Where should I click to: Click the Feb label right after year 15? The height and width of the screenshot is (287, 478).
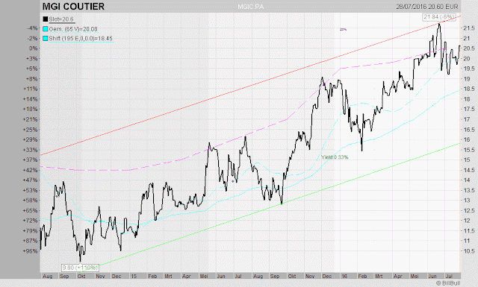pyautogui.click(x=152, y=276)
